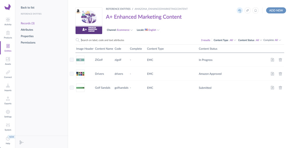Select the Drivers row checkbox
Viewport: 291px width, 148px height.
click(72, 74)
